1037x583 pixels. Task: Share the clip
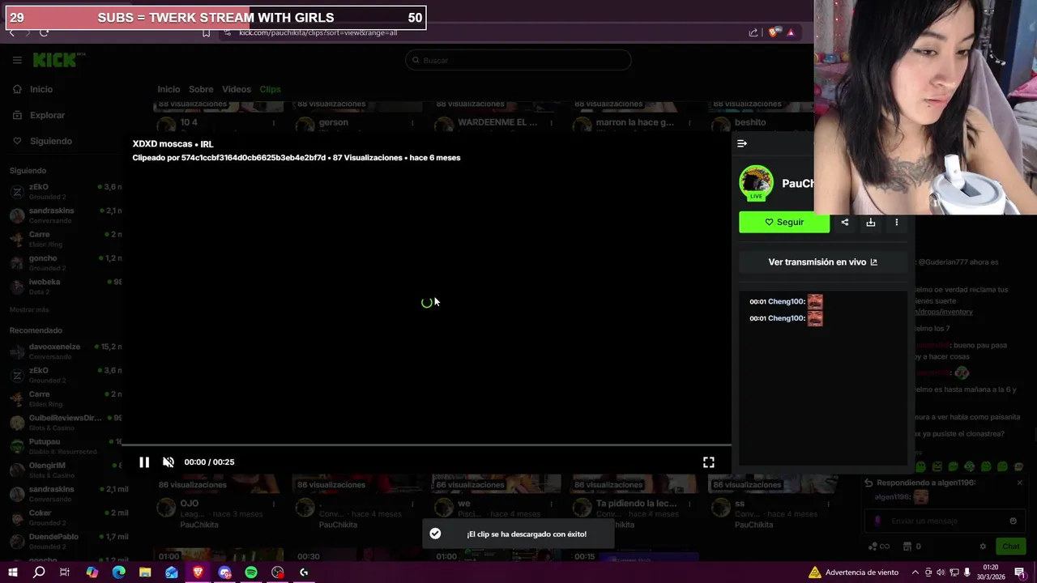(x=845, y=222)
